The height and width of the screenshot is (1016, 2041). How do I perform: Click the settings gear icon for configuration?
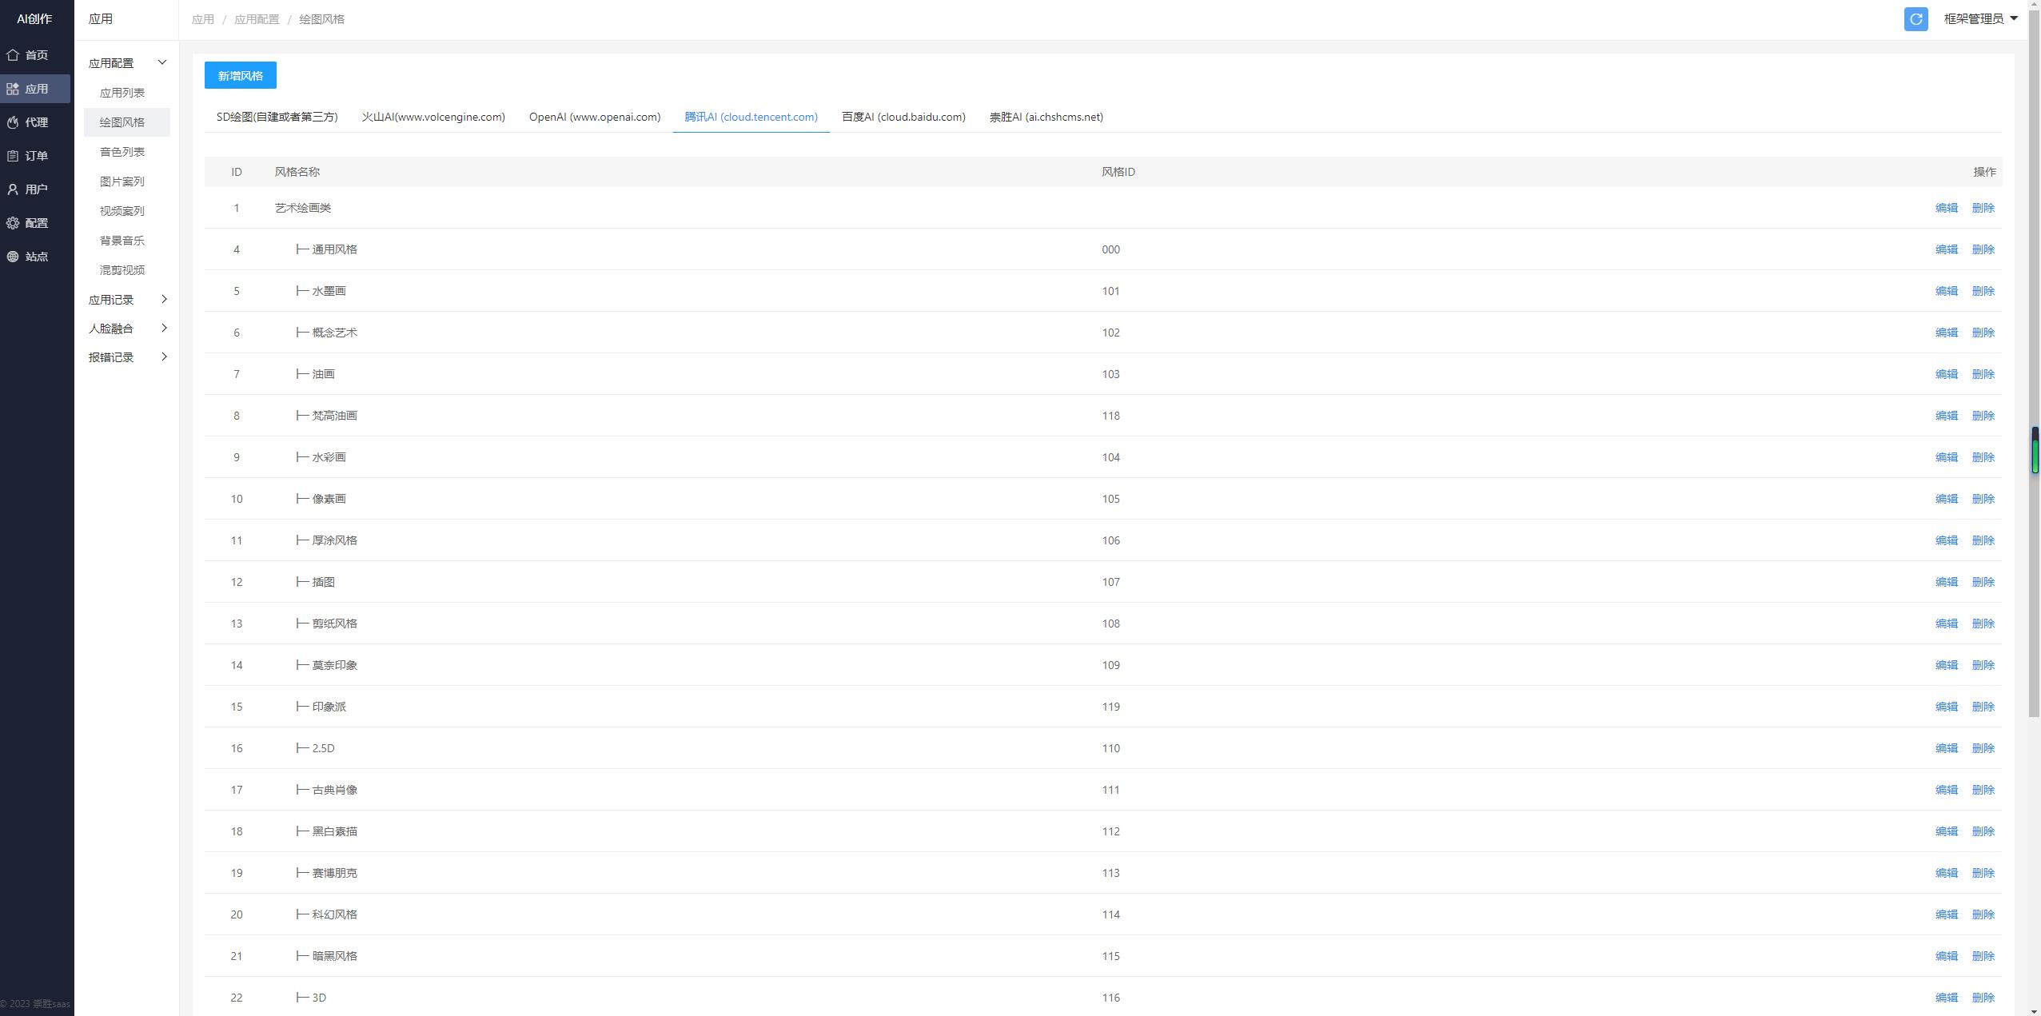(x=13, y=223)
